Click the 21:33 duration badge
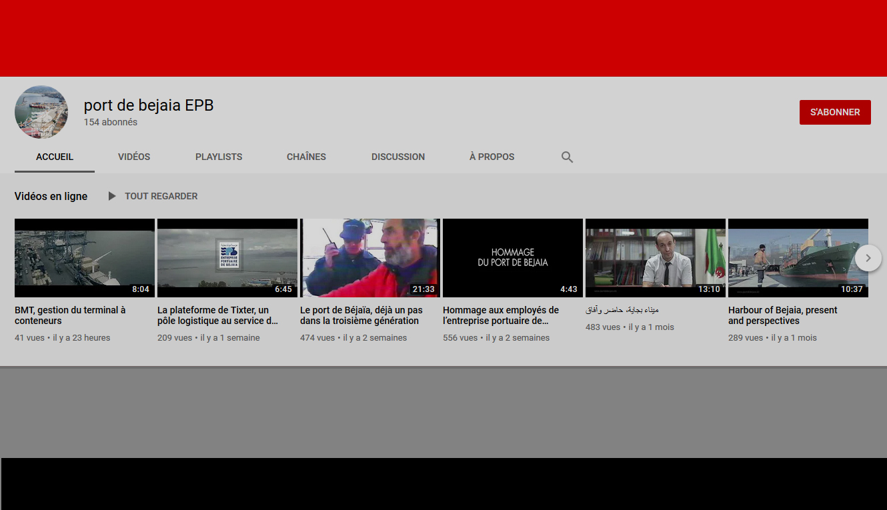The height and width of the screenshot is (510, 887). click(x=423, y=289)
